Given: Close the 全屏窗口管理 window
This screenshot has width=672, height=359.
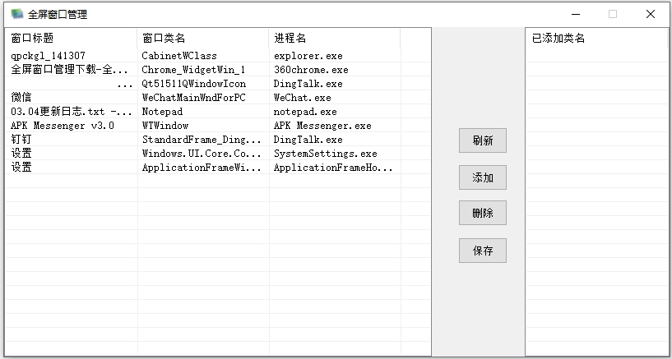Looking at the screenshot, I should click(651, 14).
